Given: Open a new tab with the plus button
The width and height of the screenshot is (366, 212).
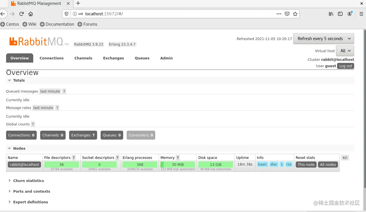Looking at the screenshot, I should pyautogui.click(x=78, y=3).
